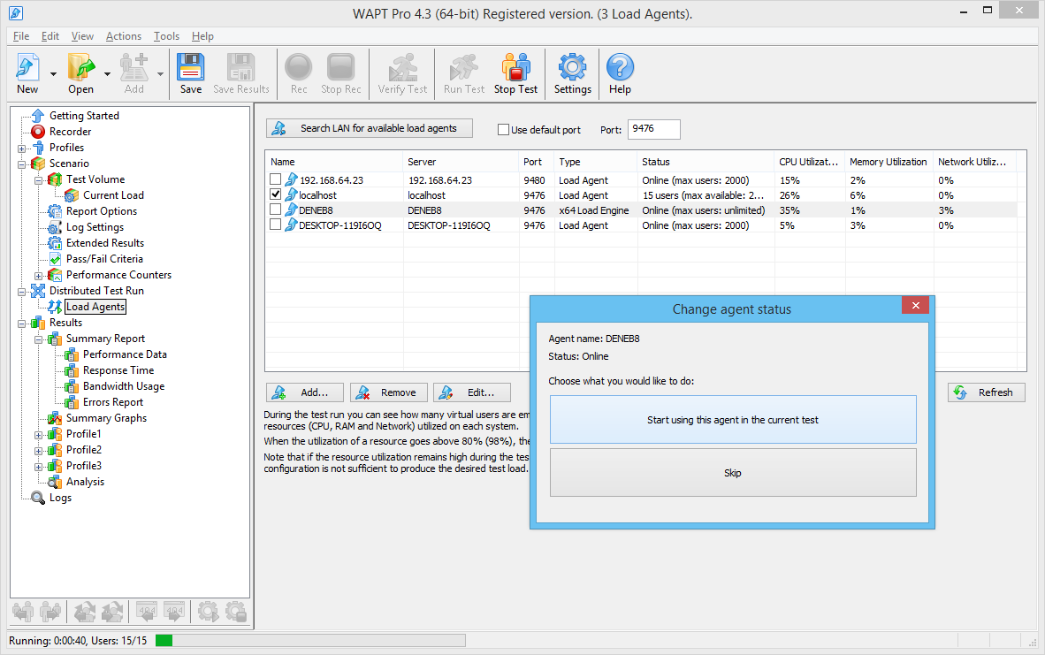Check the 192.168.64.23 agent checkbox

point(275,179)
